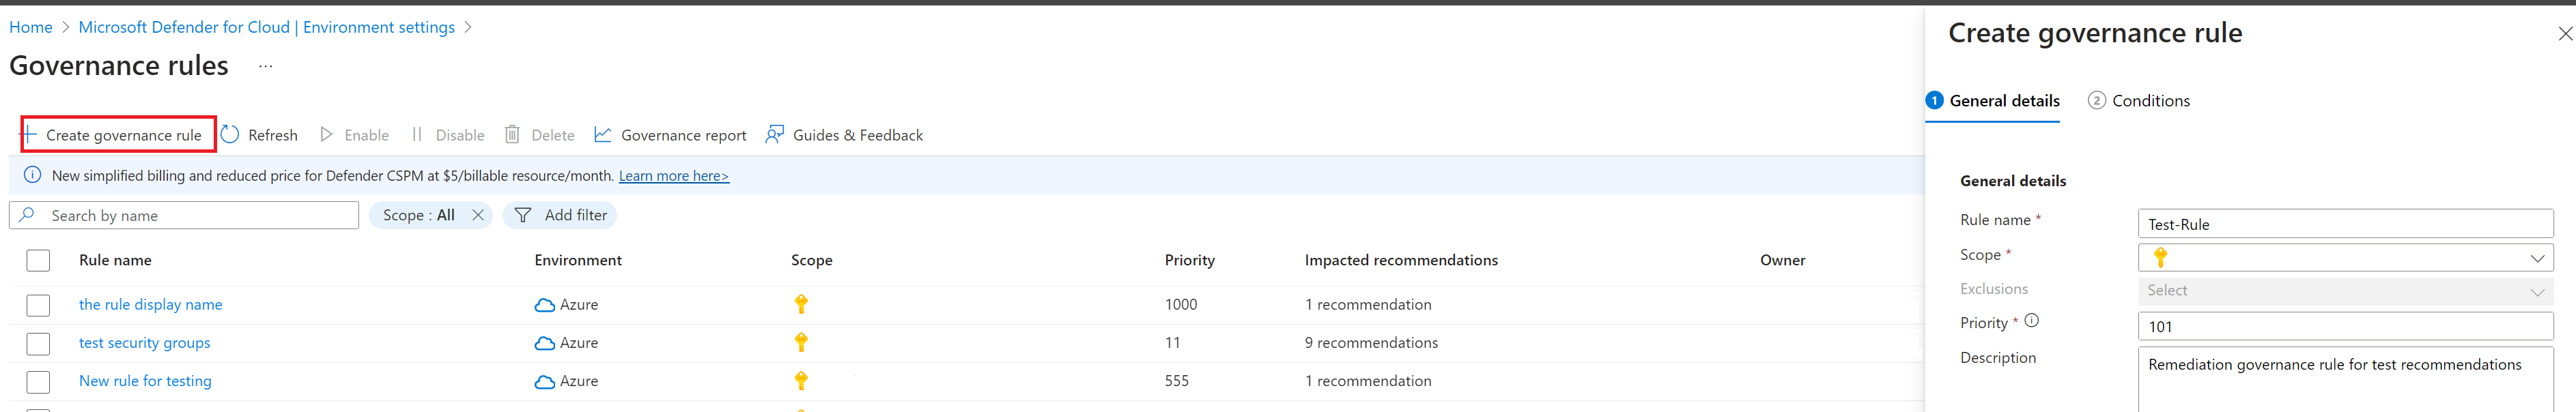Viewport: 2576px width, 412px height.
Task: Click the Create governance rule button
Action: point(118,134)
